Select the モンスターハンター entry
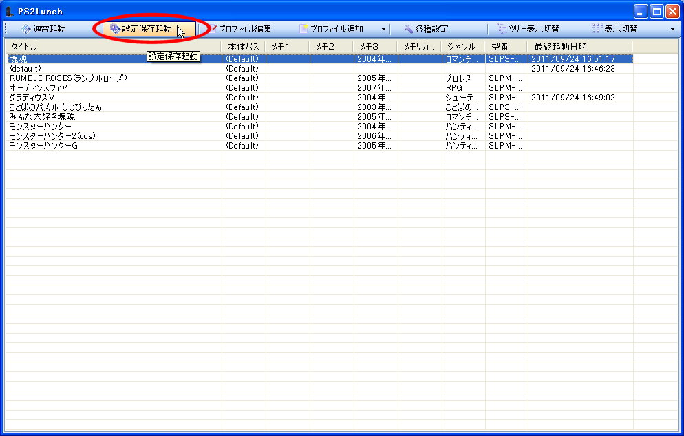 tap(41, 126)
